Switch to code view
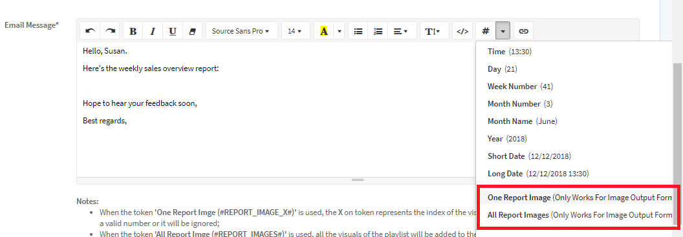This screenshot has width=683, height=237. pos(462,31)
